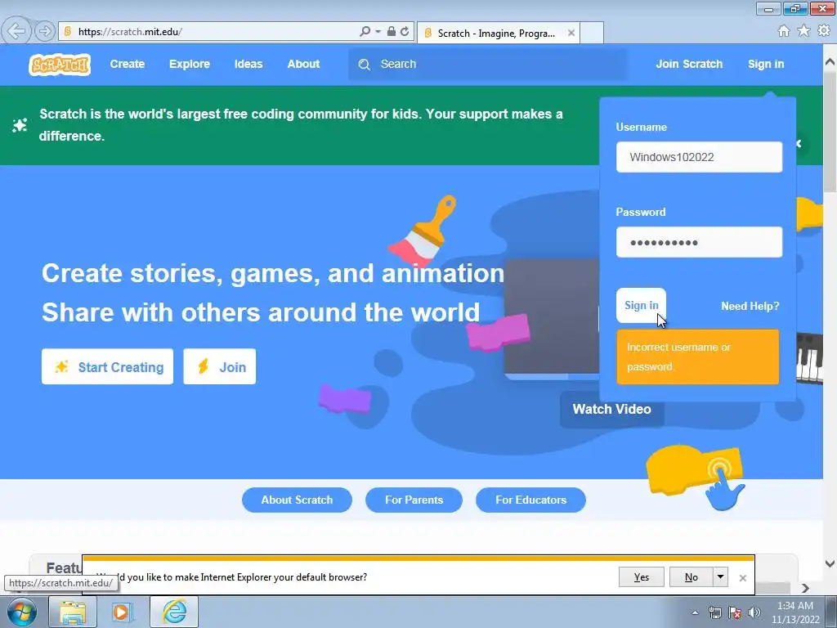Dismiss the default browser notification bar
The height and width of the screenshot is (628, 837).
(x=742, y=578)
